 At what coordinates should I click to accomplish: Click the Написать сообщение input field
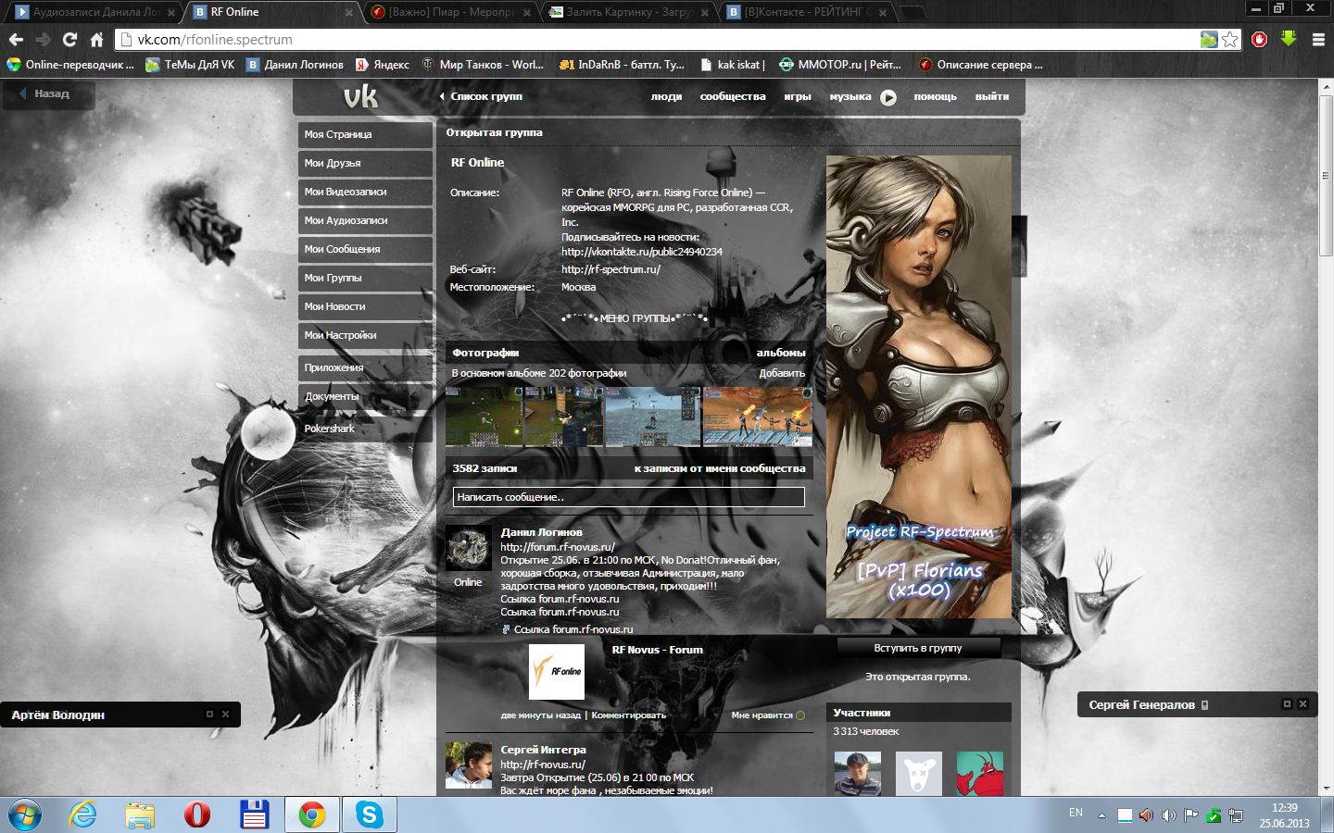pos(629,497)
